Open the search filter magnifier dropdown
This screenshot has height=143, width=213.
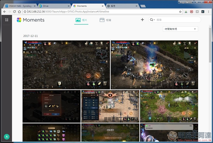[152, 20]
